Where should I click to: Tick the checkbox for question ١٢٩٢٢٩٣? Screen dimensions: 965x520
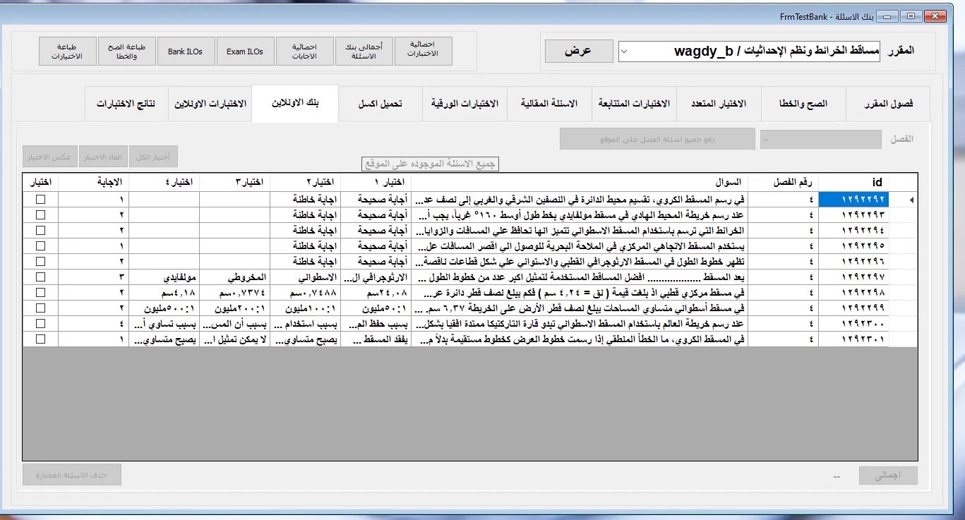click(x=40, y=215)
